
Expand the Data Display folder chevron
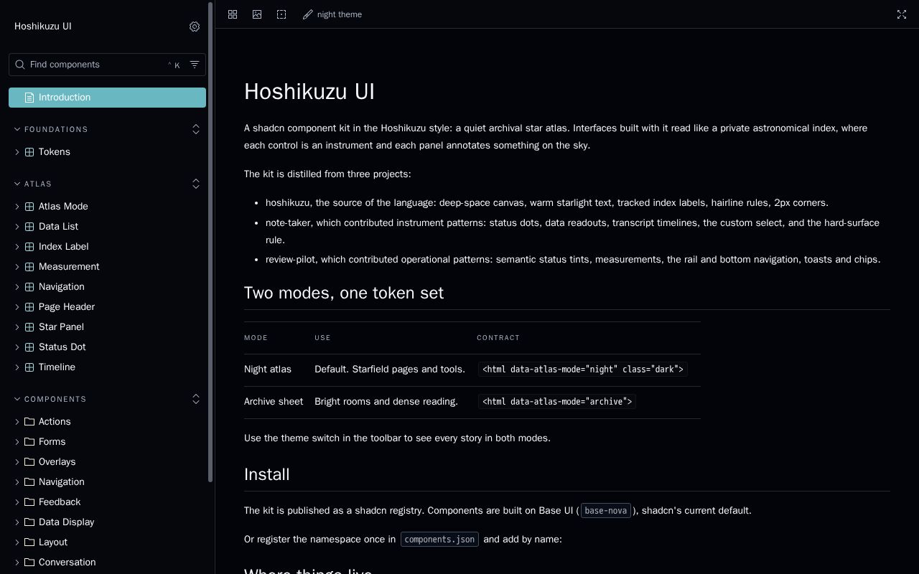coord(17,522)
